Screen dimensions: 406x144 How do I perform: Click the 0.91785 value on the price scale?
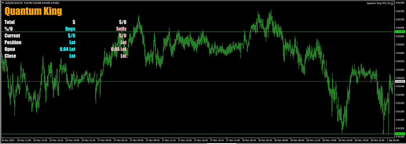400,3
